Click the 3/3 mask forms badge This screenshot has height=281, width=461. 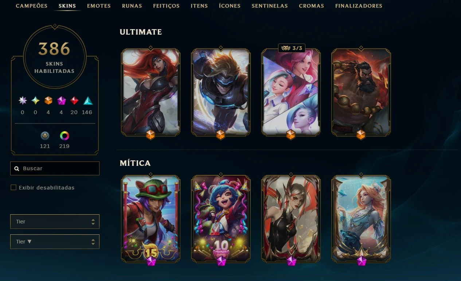pyautogui.click(x=292, y=48)
